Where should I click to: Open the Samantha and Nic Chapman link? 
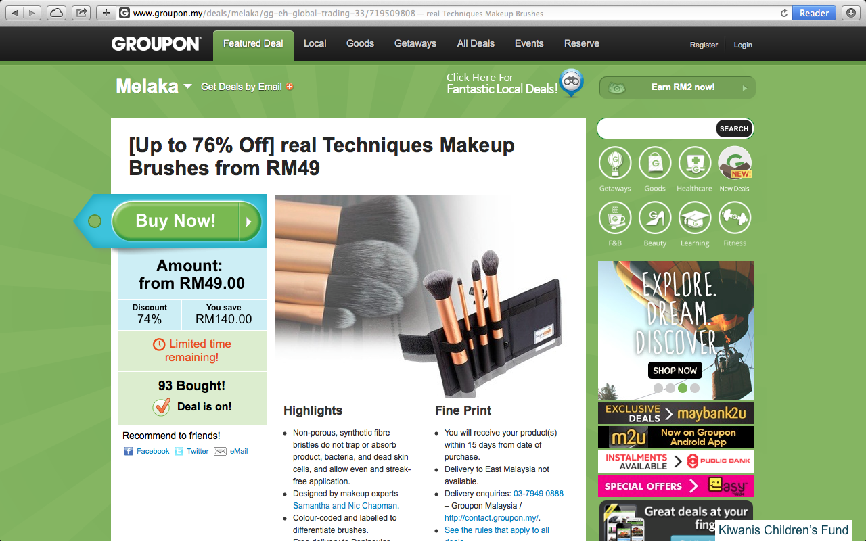[345, 506]
